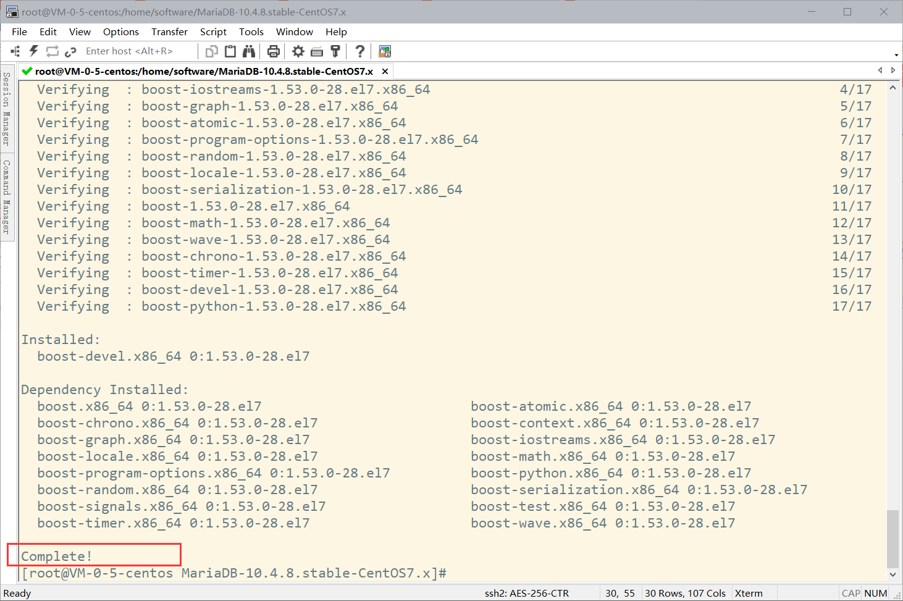Click the green checkmark on session tab
Image resolution: width=903 pixels, height=601 pixels.
[x=27, y=71]
